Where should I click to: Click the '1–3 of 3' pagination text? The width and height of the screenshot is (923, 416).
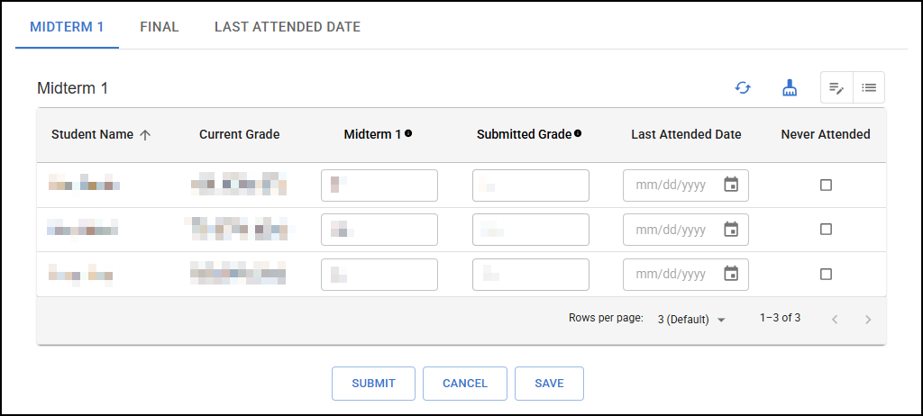pos(780,318)
